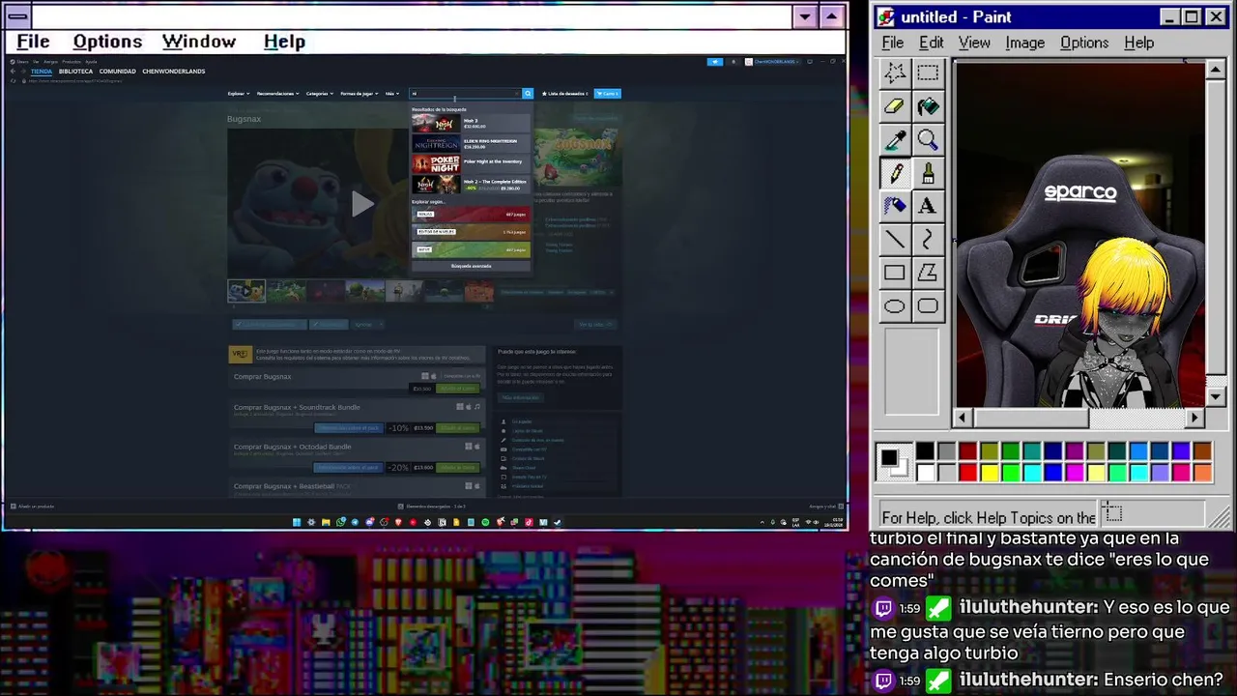Click Paint horizontal scrollbar right arrow

1194,418
